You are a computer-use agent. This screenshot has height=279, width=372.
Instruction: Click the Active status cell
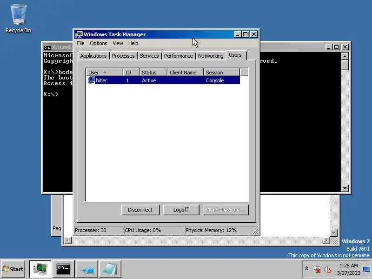149,80
